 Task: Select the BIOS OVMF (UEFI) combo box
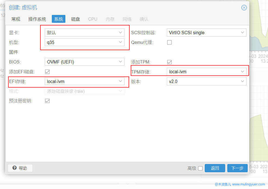click(x=81, y=62)
